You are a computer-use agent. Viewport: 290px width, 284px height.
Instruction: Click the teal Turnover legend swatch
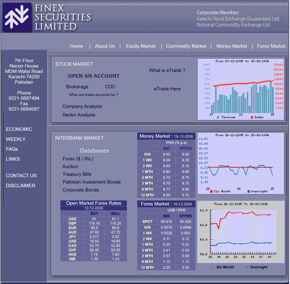218,117
